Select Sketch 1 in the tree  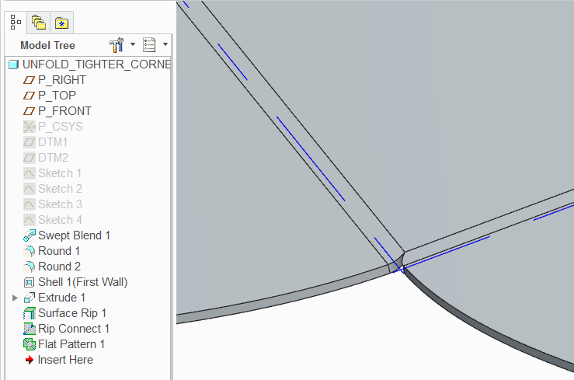(60, 173)
